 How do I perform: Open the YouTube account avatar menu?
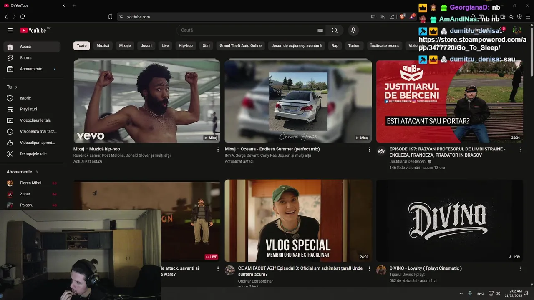pyautogui.click(x=517, y=30)
